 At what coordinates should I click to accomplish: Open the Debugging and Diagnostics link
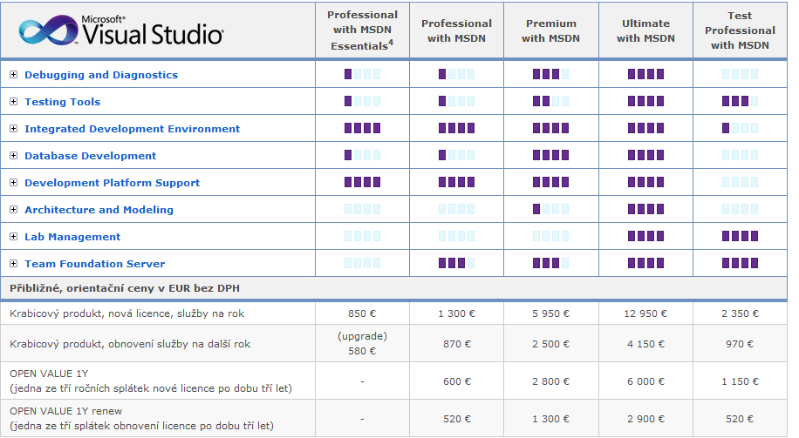click(x=101, y=75)
